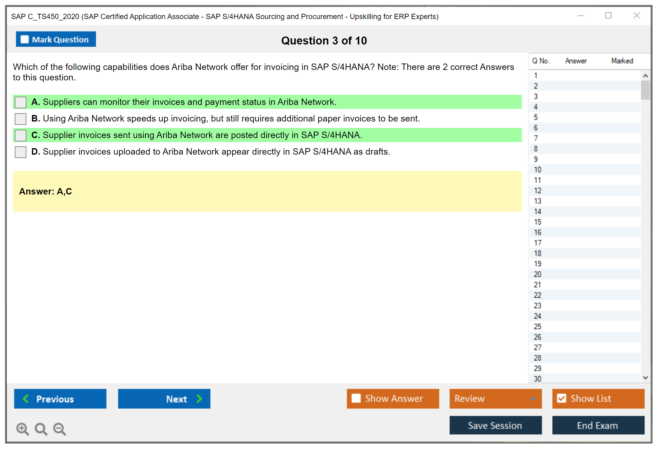Viewport: 660px width, 451px height.
Task: Toggle the Mark Question checkbox
Action: coord(25,40)
